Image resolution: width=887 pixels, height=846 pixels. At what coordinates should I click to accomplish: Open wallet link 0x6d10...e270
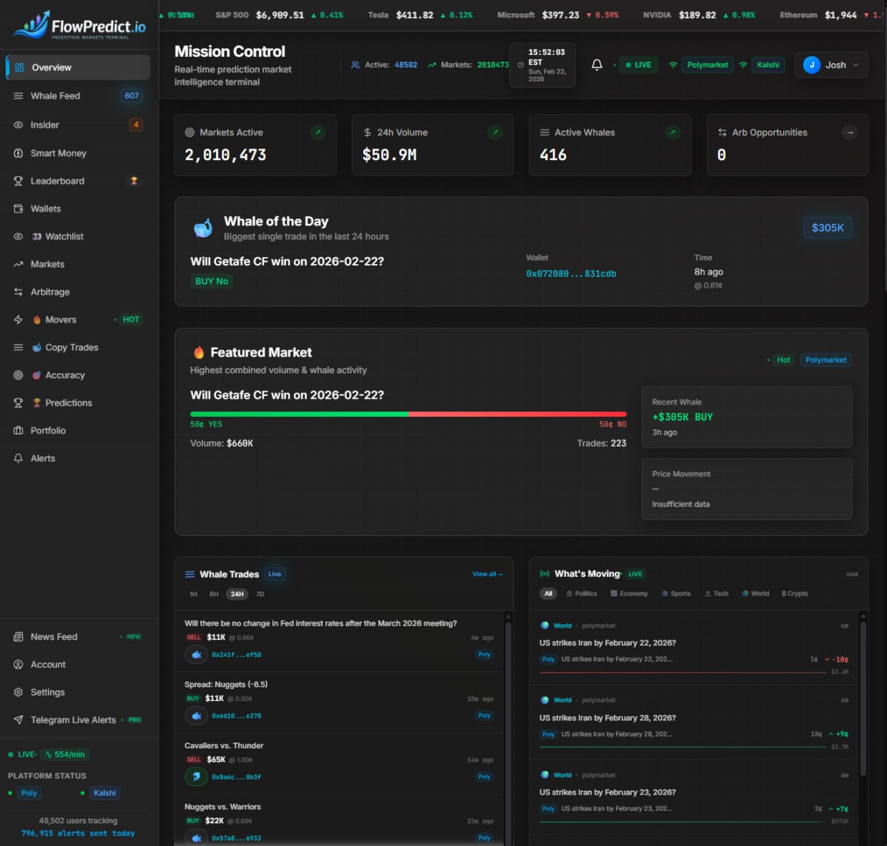click(x=236, y=716)
